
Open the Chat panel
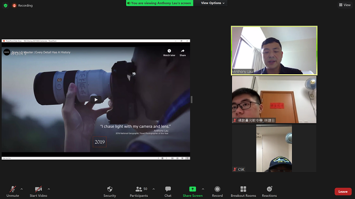[x=168, y=189]
